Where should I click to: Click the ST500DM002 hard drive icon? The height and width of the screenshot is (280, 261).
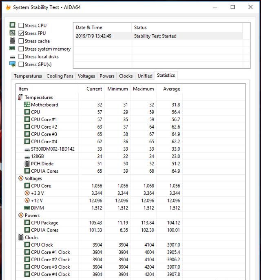point(27,149)
